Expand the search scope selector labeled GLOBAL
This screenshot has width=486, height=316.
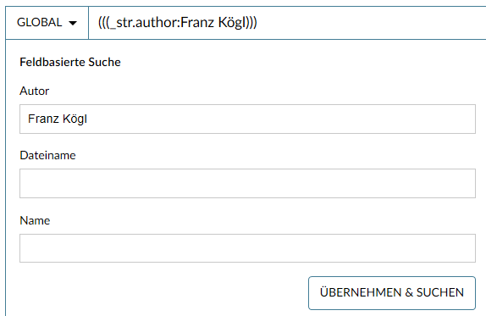tap(47, 23)
